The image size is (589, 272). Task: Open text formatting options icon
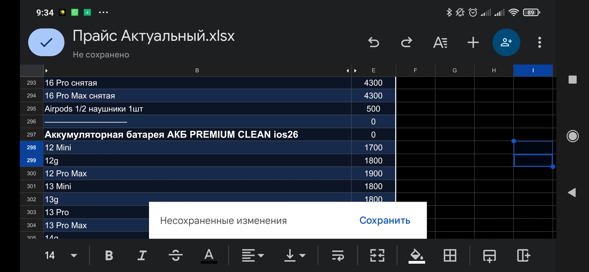click(x=440, y=43)
